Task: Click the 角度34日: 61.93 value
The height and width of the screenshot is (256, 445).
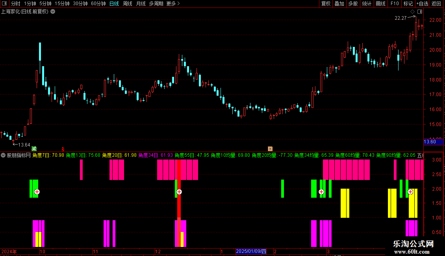Action: 156,155
